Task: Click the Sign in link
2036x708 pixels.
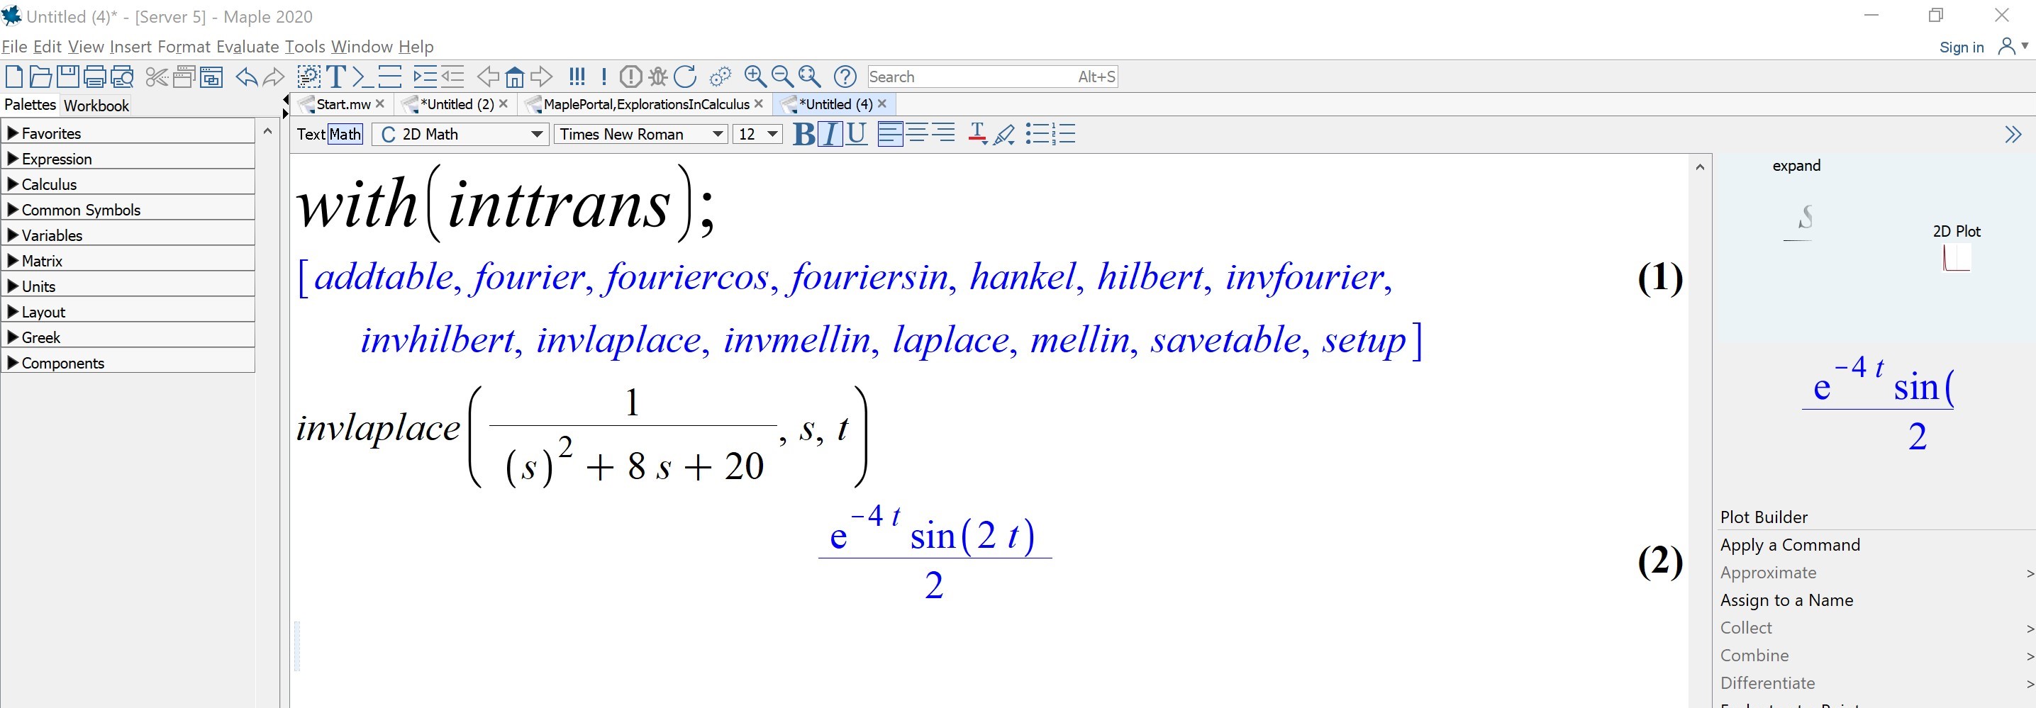Action: (1961, 47)
